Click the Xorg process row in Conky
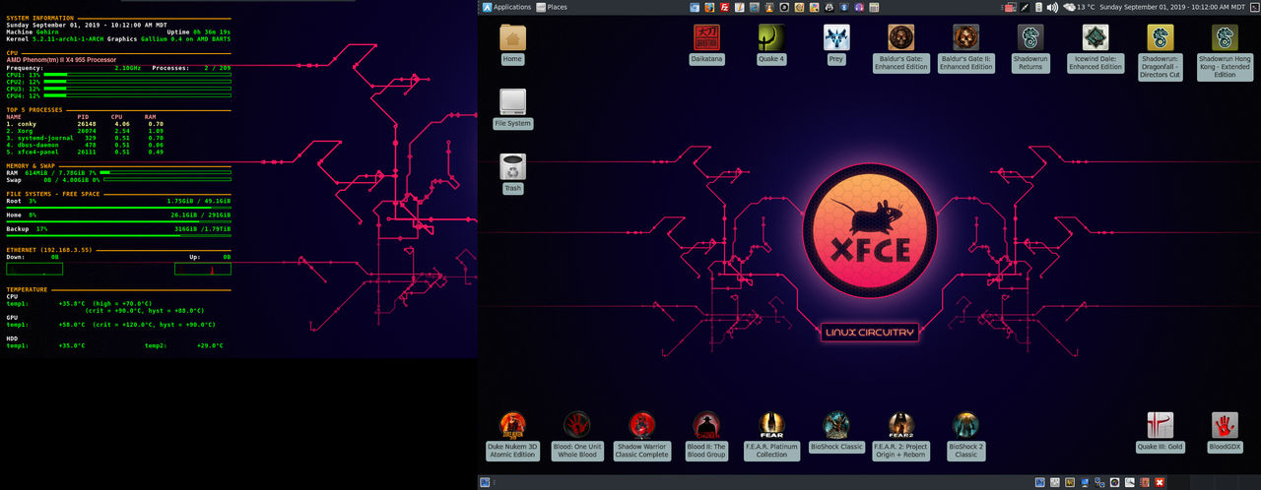This screenshot has height=490, width=1261. click(x=83, y=131)
